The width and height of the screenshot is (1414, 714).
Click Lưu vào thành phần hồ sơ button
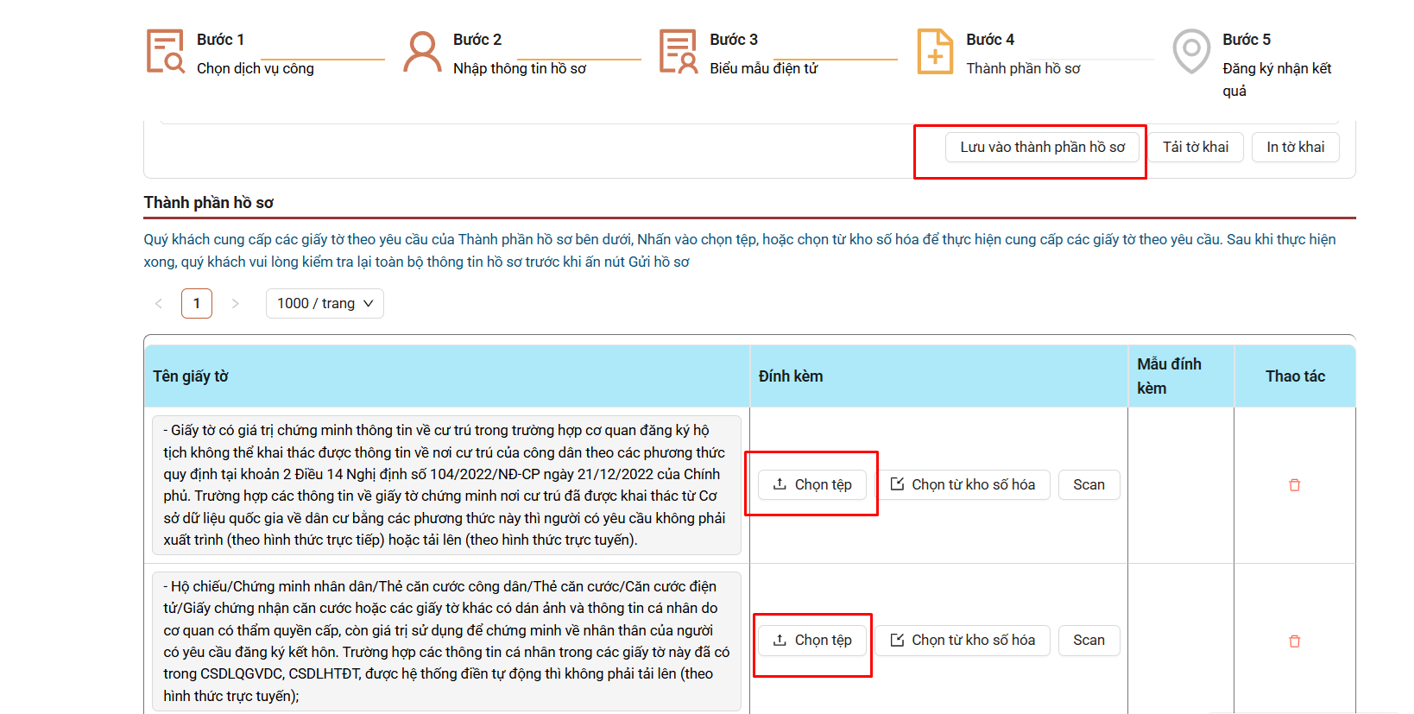1042,148
